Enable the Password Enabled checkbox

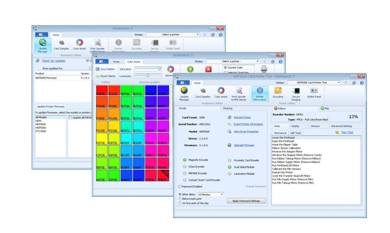179,187
